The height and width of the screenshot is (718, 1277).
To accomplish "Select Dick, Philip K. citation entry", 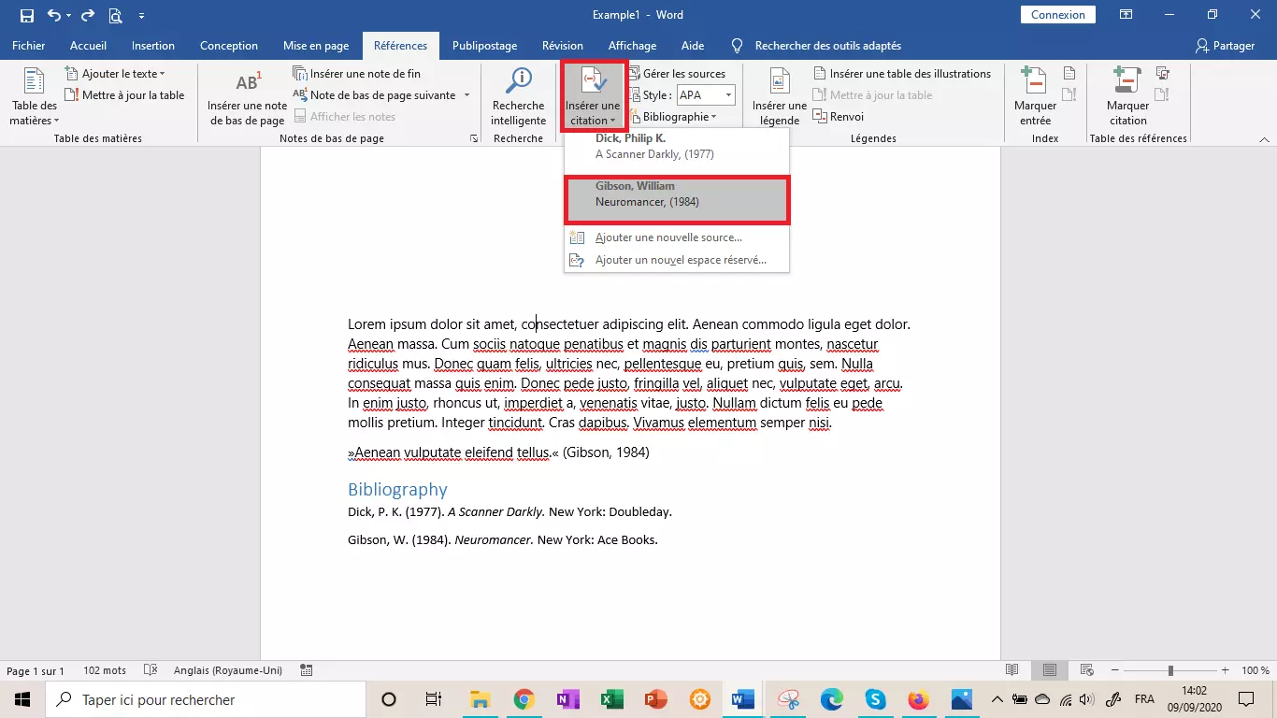I will click(677, 150).
